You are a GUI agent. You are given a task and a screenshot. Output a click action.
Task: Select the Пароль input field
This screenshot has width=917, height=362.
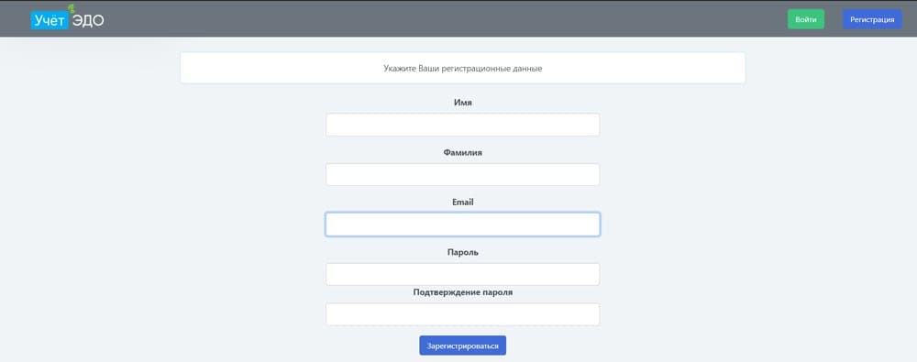point(462,274)
